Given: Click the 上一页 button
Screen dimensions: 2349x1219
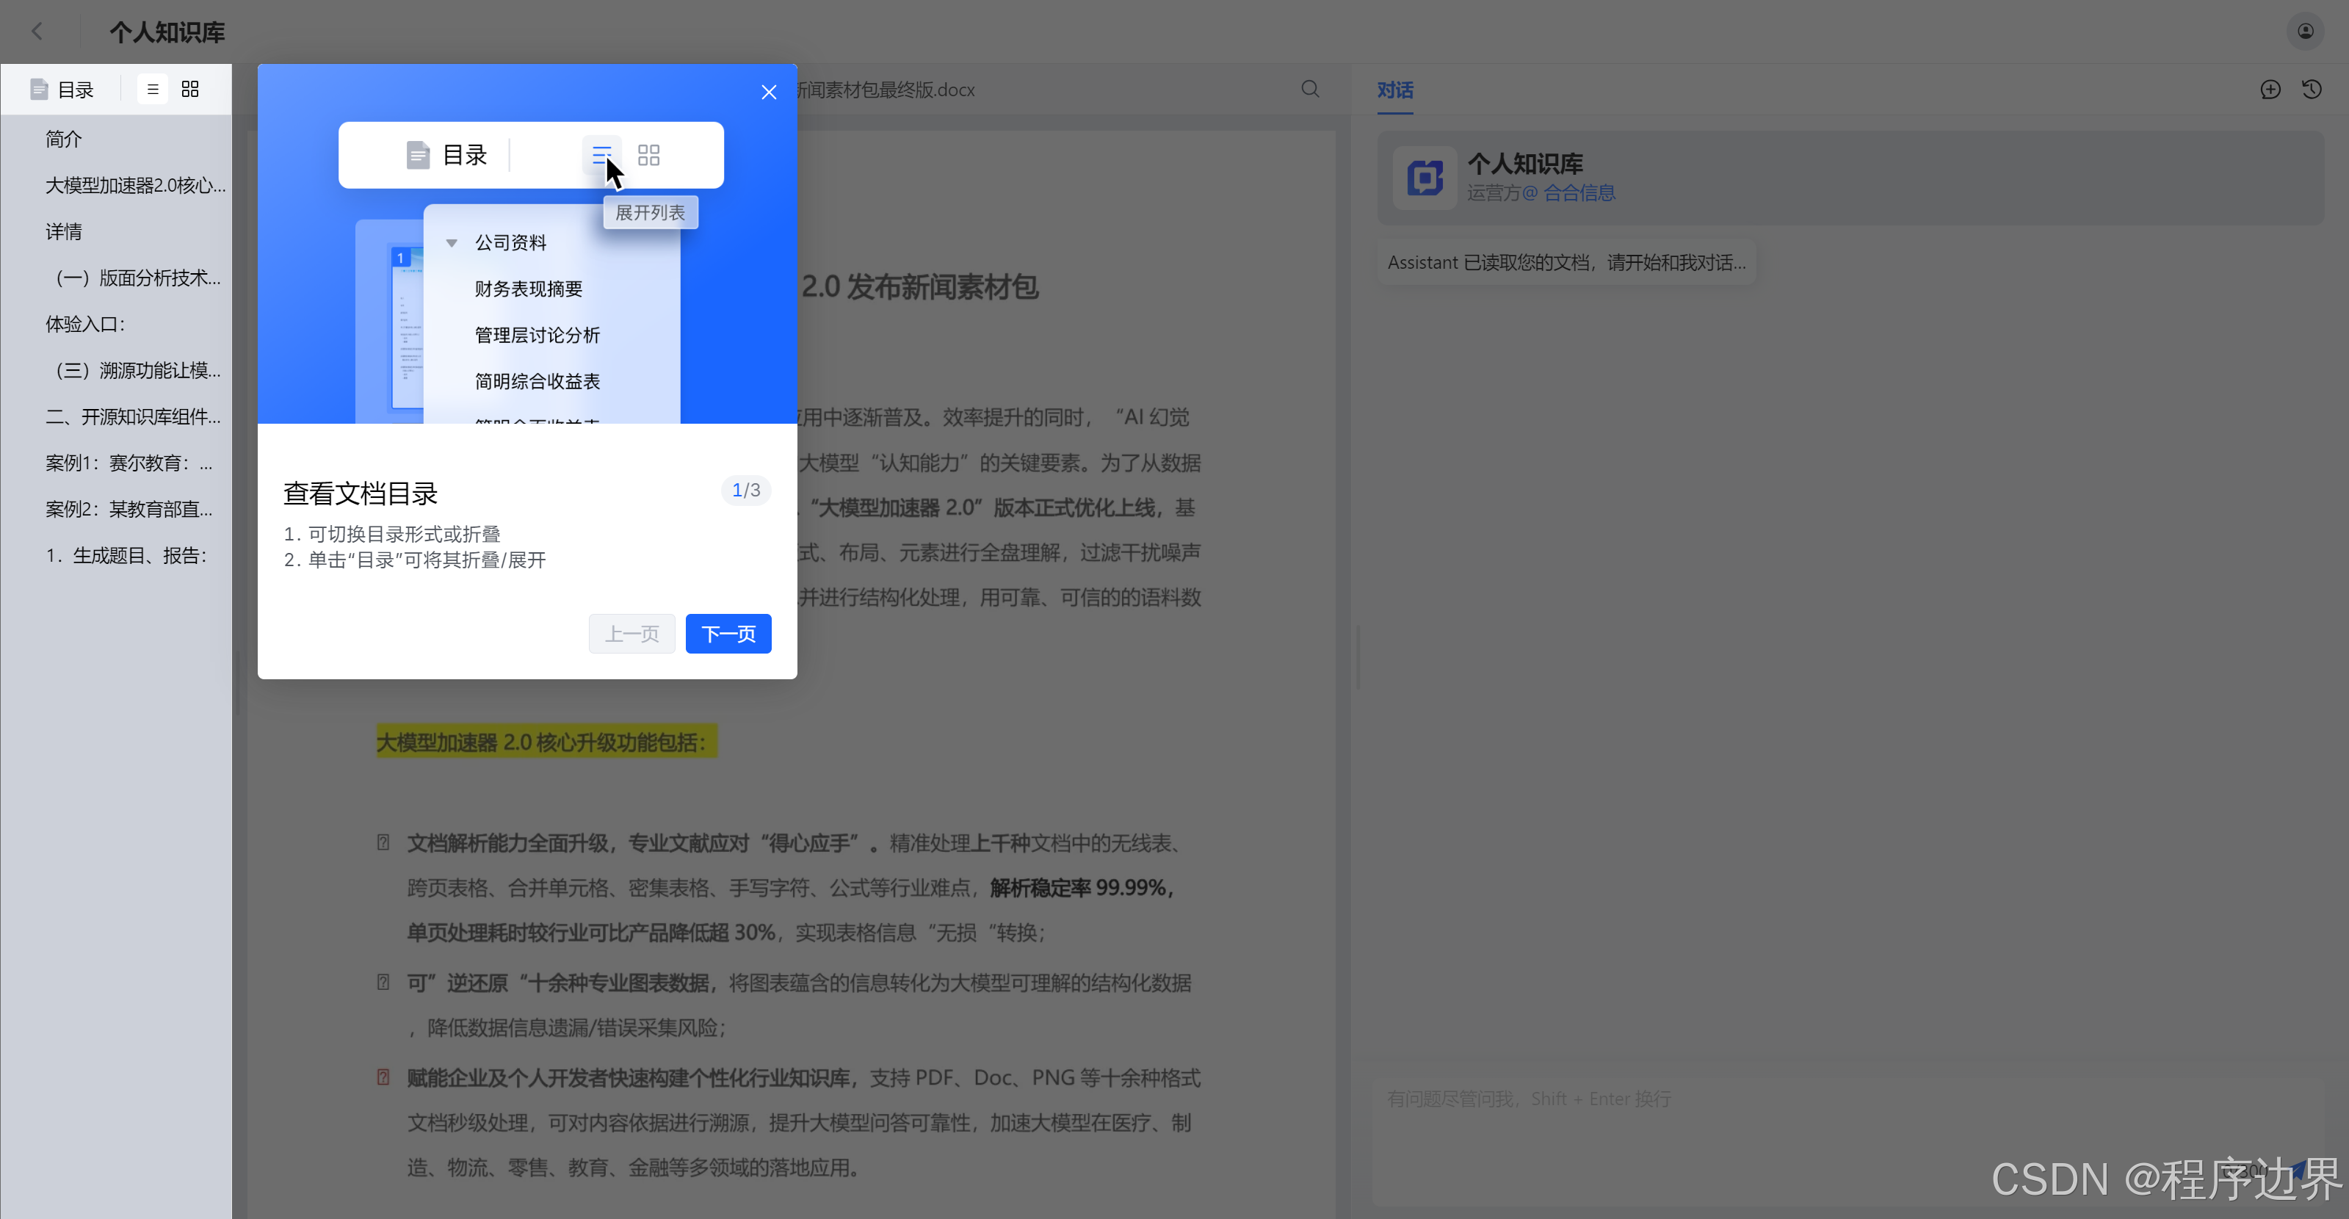Looking at the screenshot, I should (x=631, y=634).
